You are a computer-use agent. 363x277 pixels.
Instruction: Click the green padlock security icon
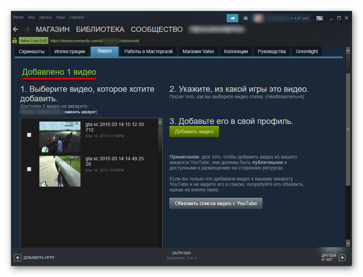(x=14, y=40)
